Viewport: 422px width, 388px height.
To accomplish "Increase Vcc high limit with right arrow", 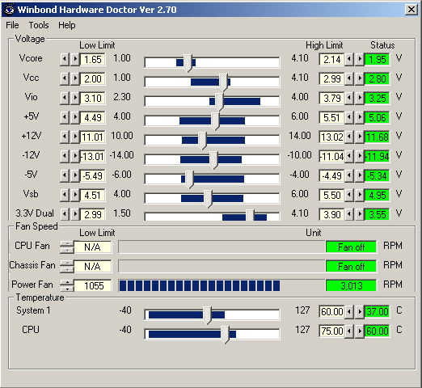I will point(360,78).
